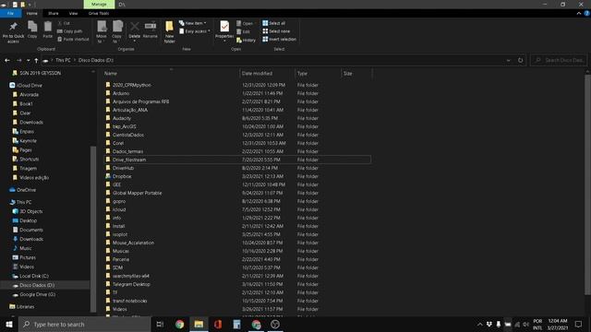Select iCloud Drive in navigation pane
This screenshot has height=332, width=591.
click(x=30, y=86)
